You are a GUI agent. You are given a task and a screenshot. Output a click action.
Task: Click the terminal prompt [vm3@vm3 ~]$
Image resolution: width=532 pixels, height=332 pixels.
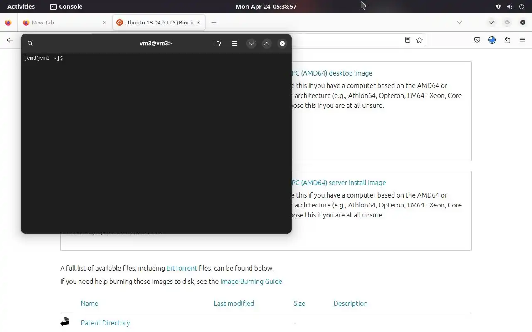click(x=44, y=58)
